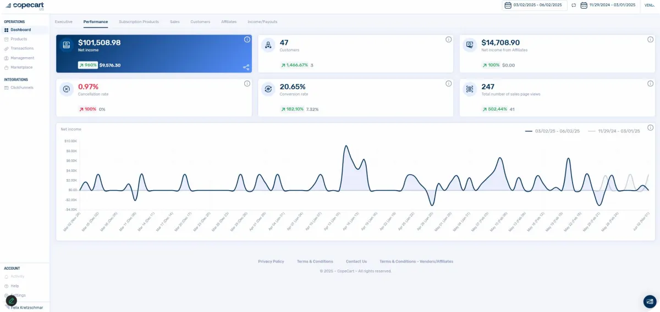Click the green edit pencil icon
This screenshot has width=660, height=312.
point(12,300)
